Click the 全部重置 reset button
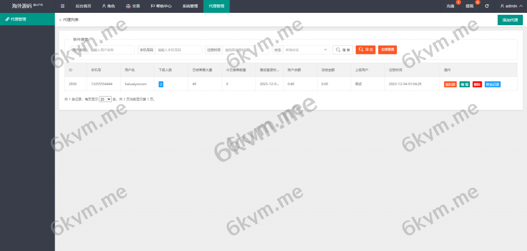Screen dimensions: 527x251 [388, 50]
